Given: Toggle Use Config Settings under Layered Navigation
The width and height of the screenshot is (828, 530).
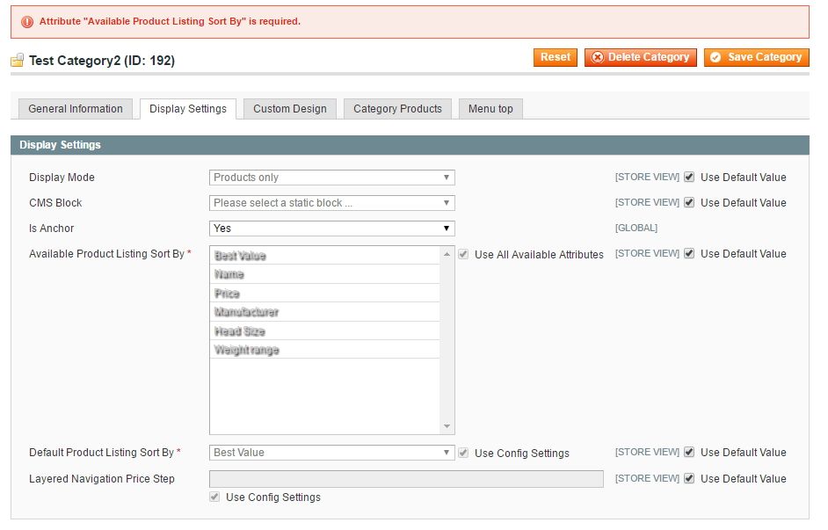Looking at the screenshot, I should coord(214,497).
